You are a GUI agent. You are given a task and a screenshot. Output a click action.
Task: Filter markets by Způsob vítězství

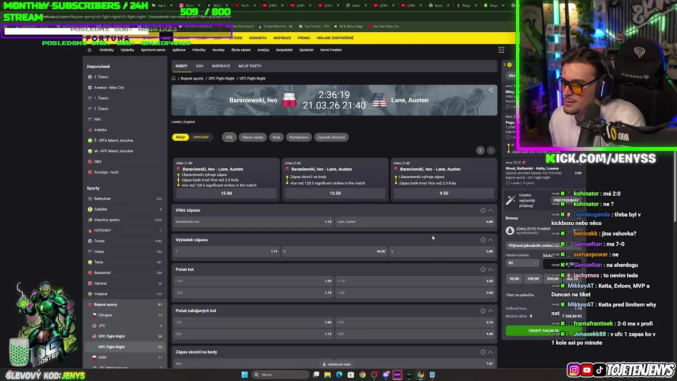331,137
